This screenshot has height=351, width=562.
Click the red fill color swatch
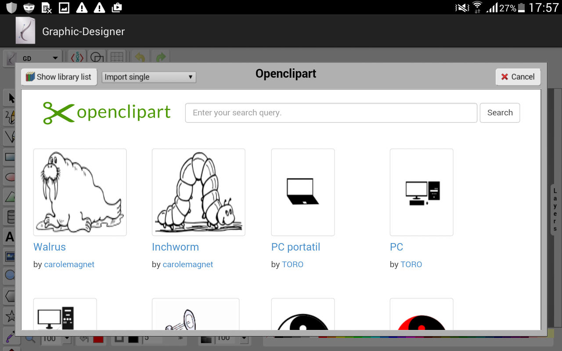pos(98,338)
